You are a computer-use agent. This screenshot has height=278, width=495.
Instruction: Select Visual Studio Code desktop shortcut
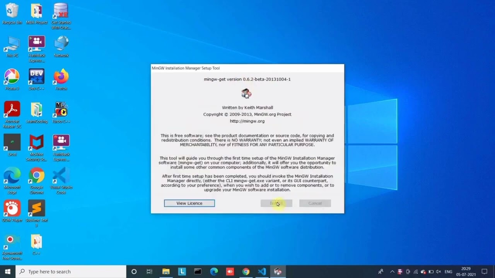tap(61, 181)
